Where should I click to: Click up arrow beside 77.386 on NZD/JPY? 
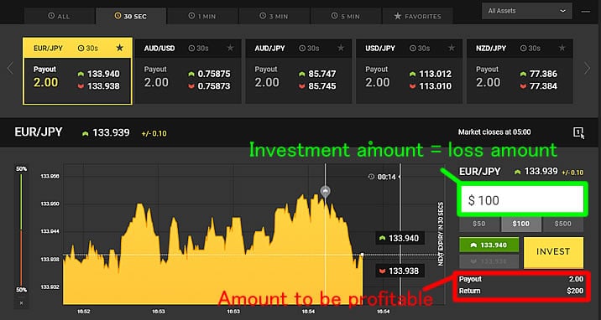tap(523, 74)
